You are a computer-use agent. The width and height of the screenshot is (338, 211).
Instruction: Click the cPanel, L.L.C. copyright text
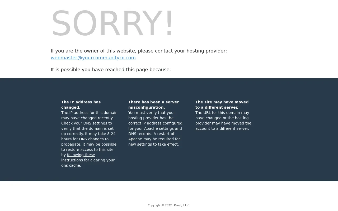click(x=169, y=205)
